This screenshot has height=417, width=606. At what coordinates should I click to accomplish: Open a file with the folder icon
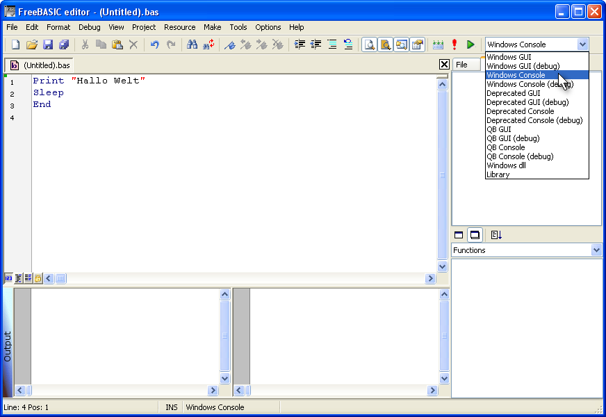[32, 44]
